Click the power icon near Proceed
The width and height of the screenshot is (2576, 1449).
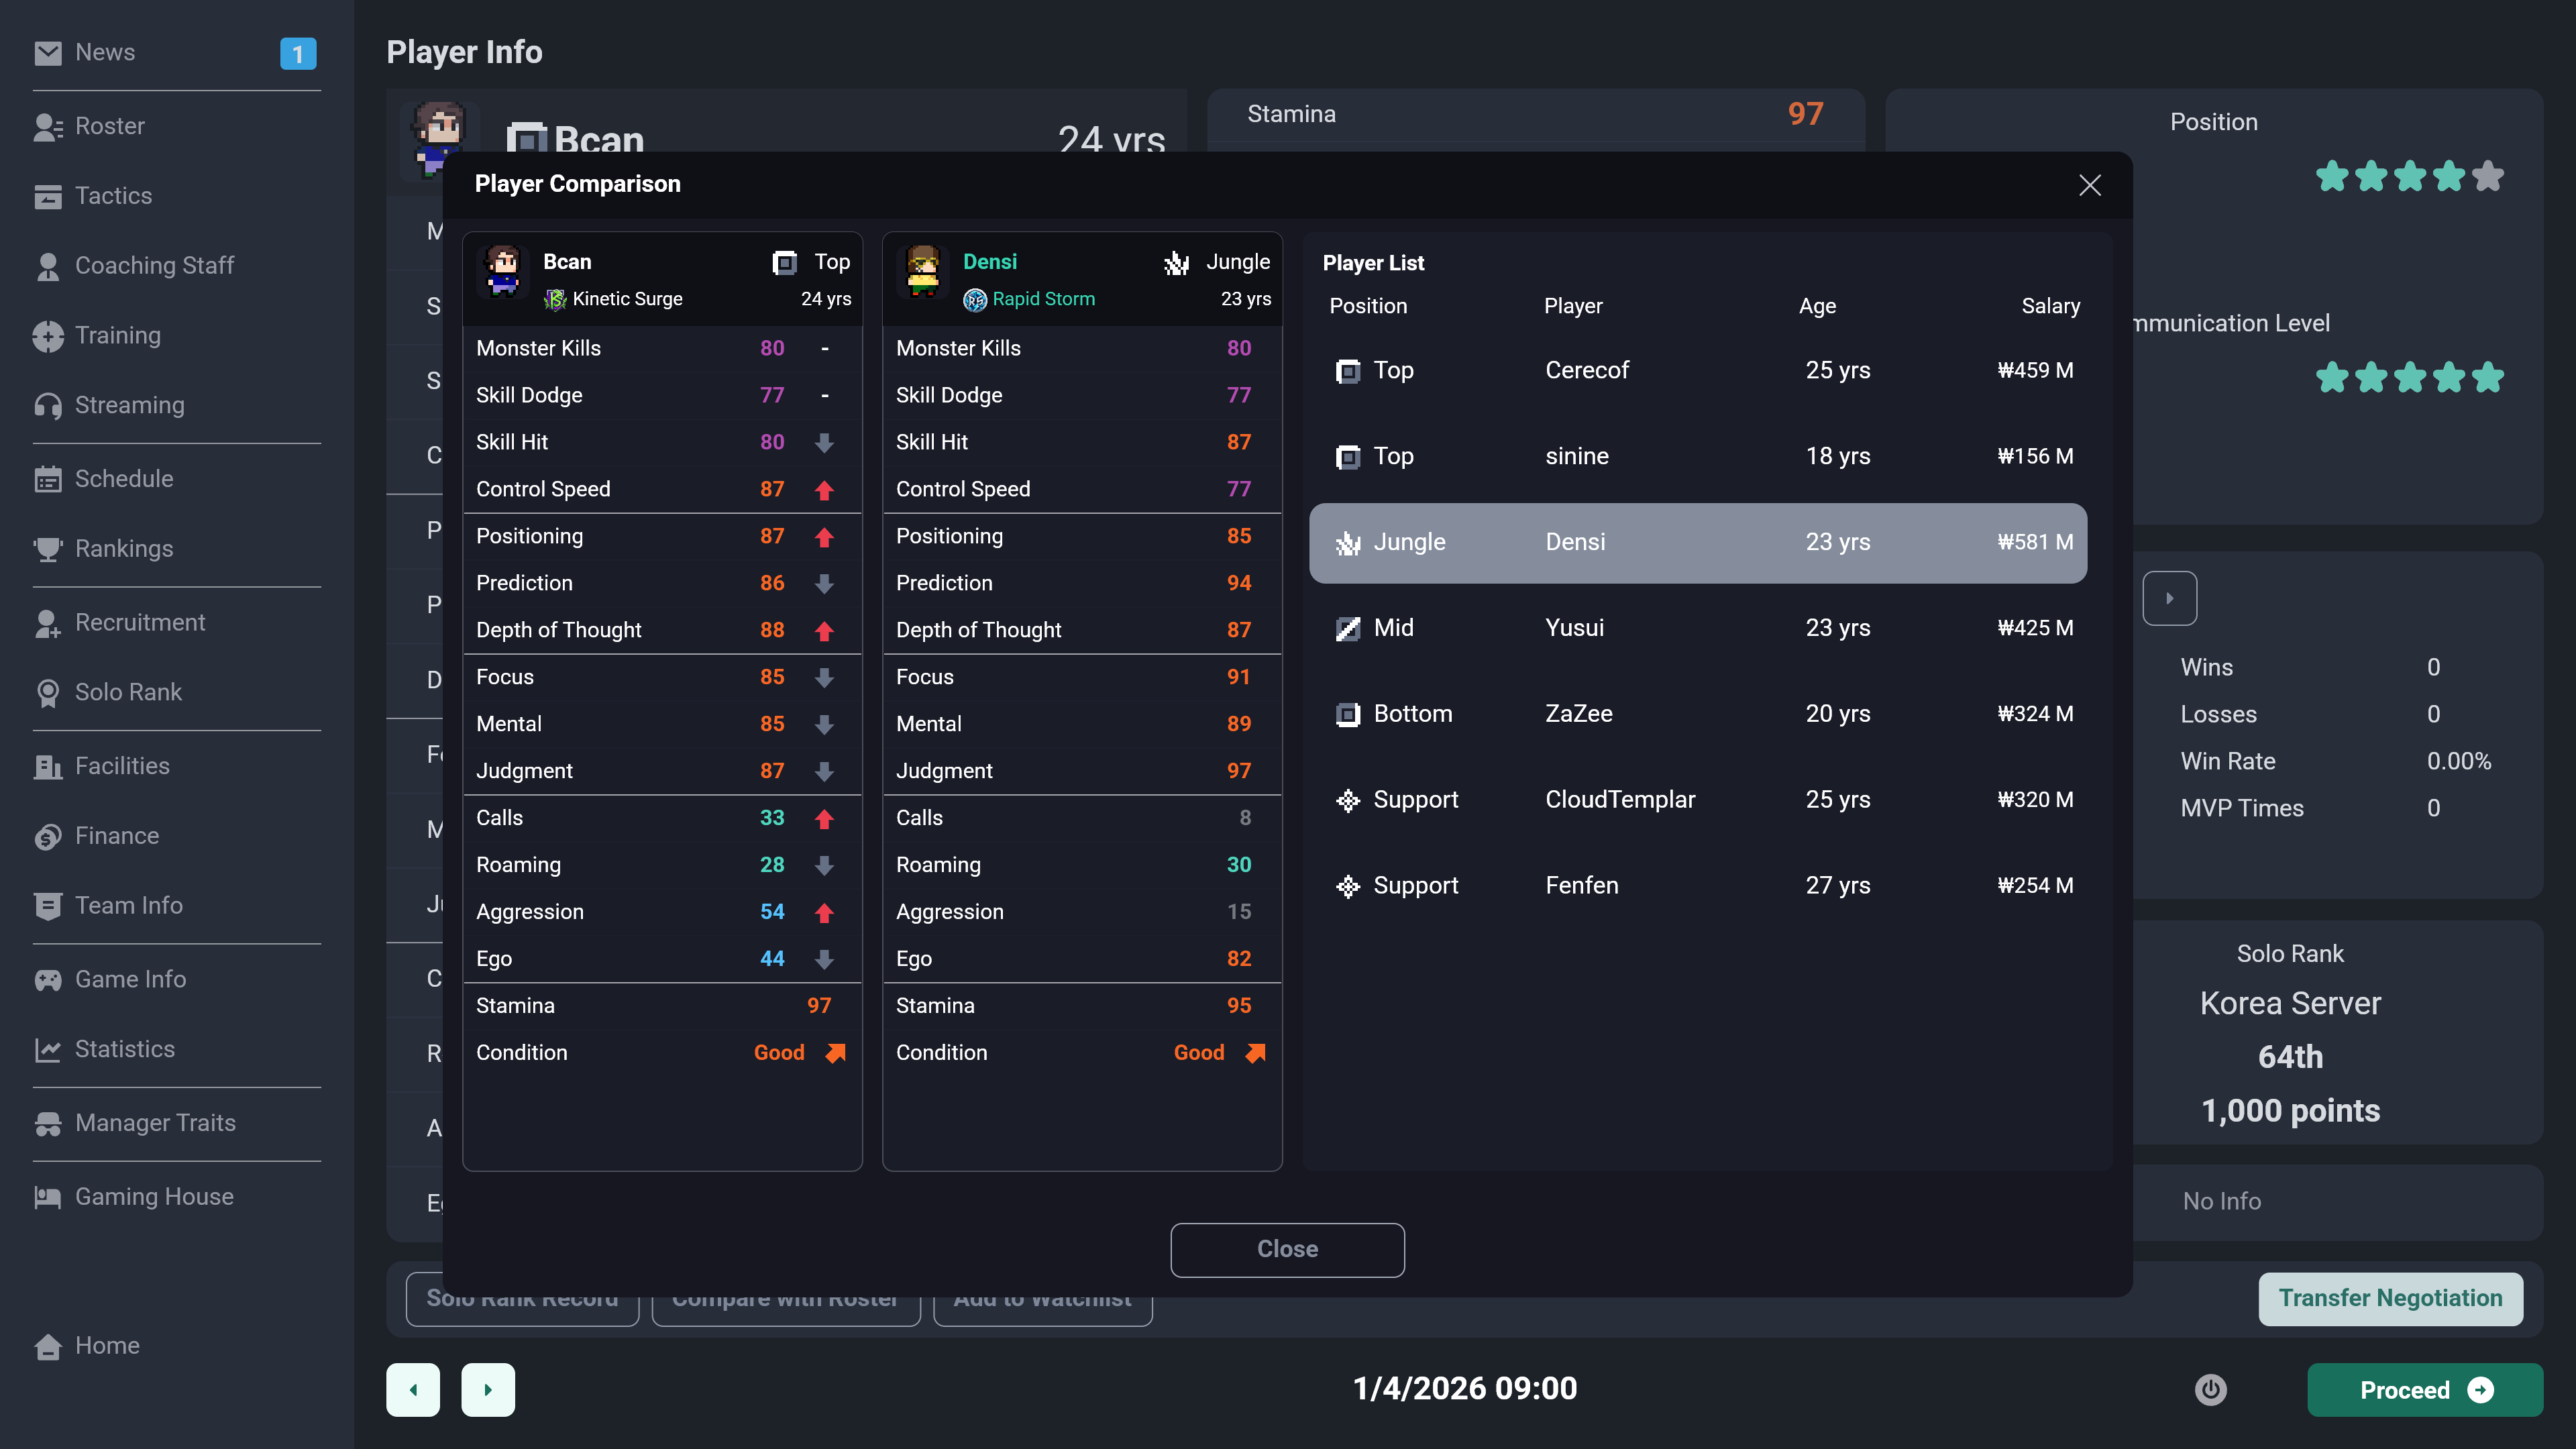2210,1389
